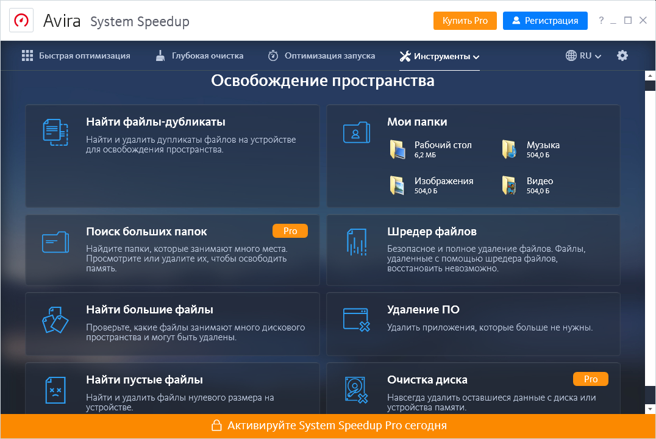
Task: Click the 6,2 МБ size text
Action: 425,155
